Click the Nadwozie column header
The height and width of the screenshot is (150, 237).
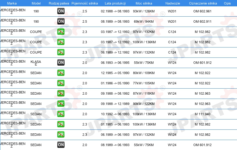coord(173,3)
